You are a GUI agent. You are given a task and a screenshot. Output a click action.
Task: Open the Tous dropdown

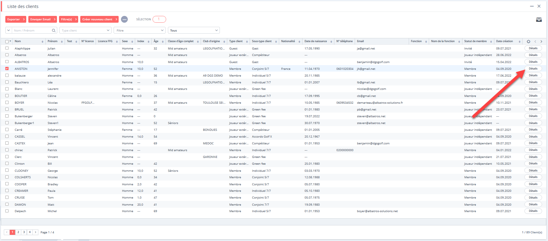[x=194, y=30]
